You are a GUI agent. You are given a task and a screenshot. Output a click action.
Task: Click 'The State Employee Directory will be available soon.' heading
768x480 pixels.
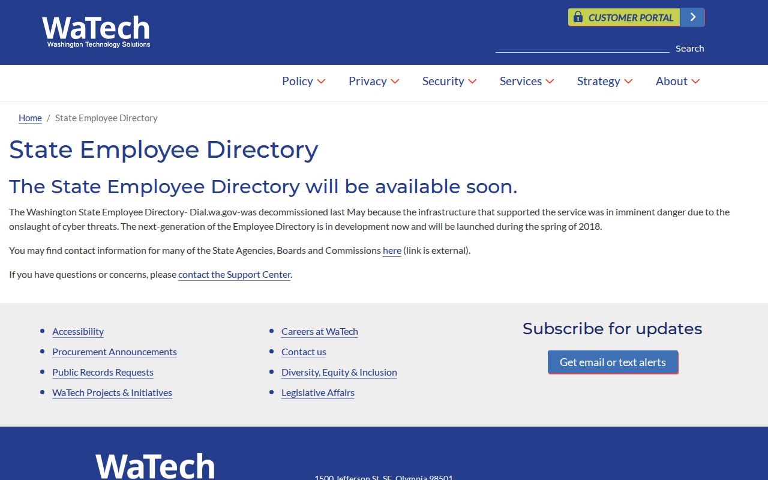click(263, 187)
